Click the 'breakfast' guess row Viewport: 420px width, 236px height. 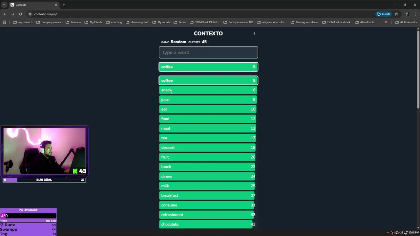pos(208,195)
